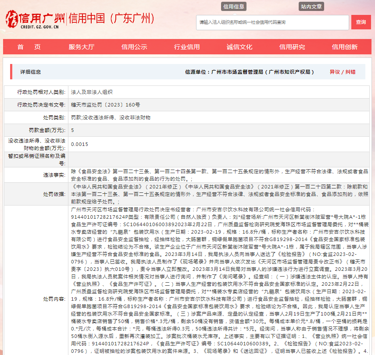Go to 首页 in the navigation bar

point(29,47)
